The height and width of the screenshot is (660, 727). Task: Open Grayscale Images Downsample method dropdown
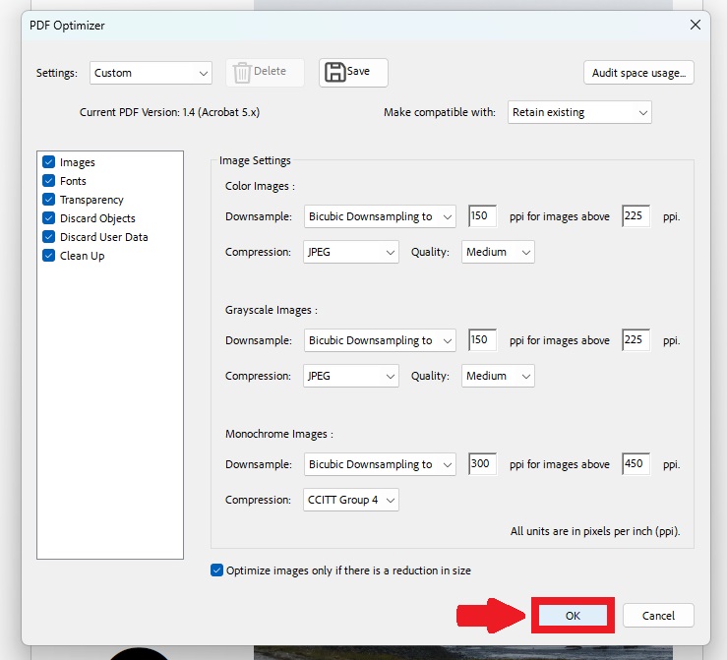(380, 340)
